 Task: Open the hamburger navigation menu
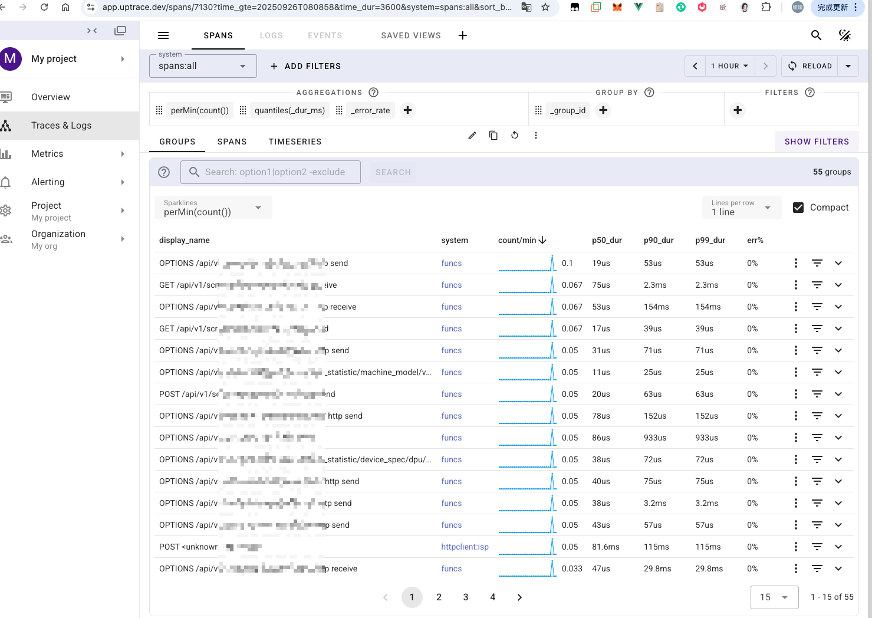tap(163, 35)
